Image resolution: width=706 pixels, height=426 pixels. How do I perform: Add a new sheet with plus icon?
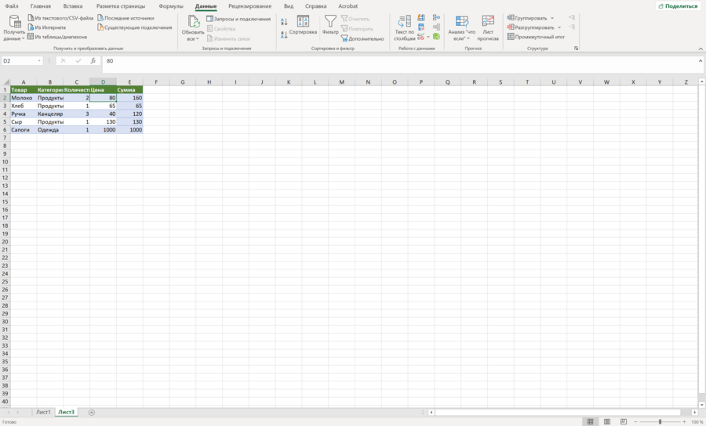click(x=92, y=412)
